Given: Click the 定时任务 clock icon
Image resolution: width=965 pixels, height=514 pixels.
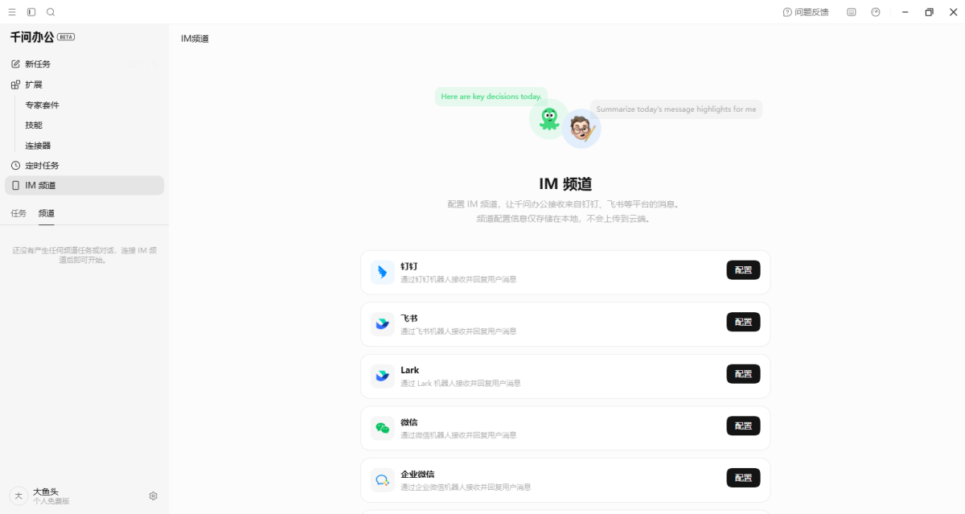Looking at the screenshot, I should (15, 165).
